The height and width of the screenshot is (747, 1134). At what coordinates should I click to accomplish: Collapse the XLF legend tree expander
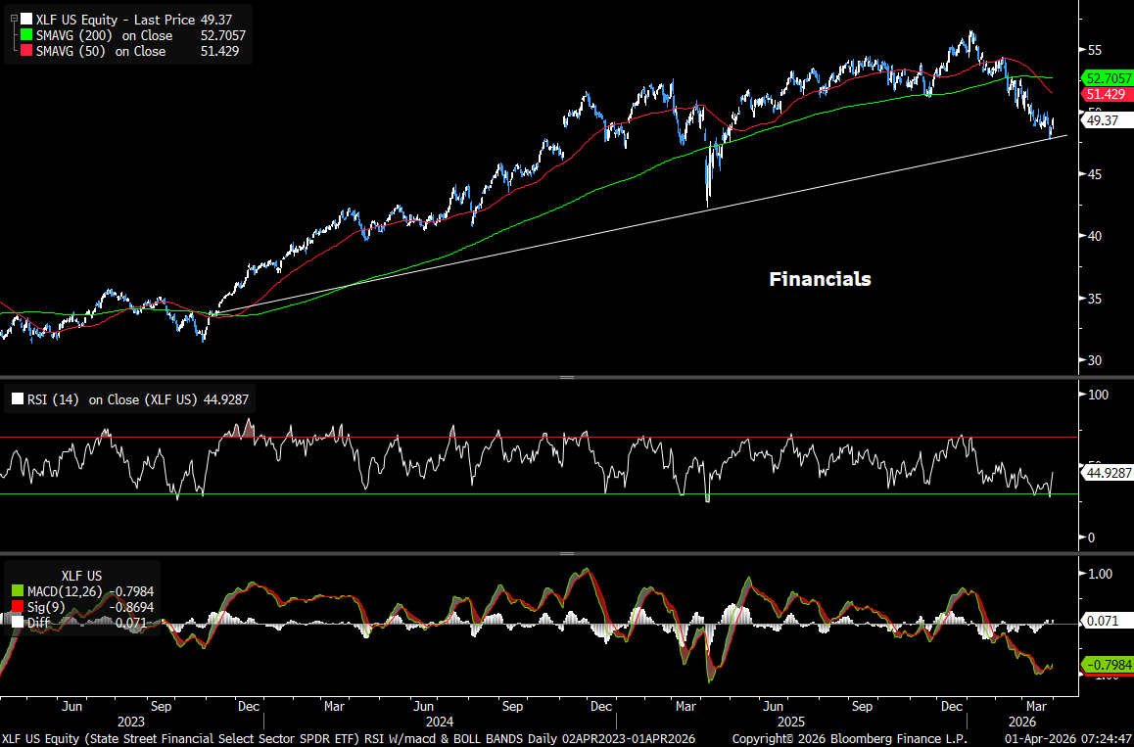click(x=14, y=19)
